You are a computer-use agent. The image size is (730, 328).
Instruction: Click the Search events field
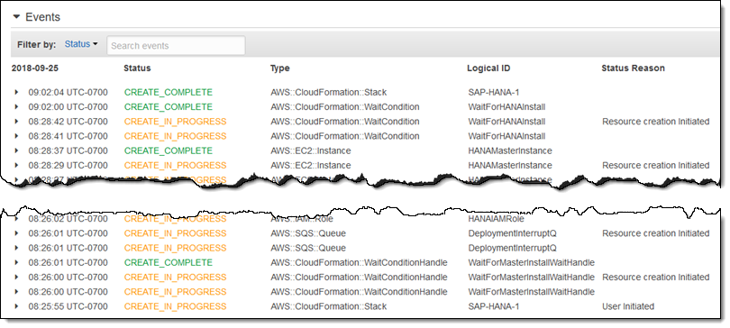click(x=176, y=46)
